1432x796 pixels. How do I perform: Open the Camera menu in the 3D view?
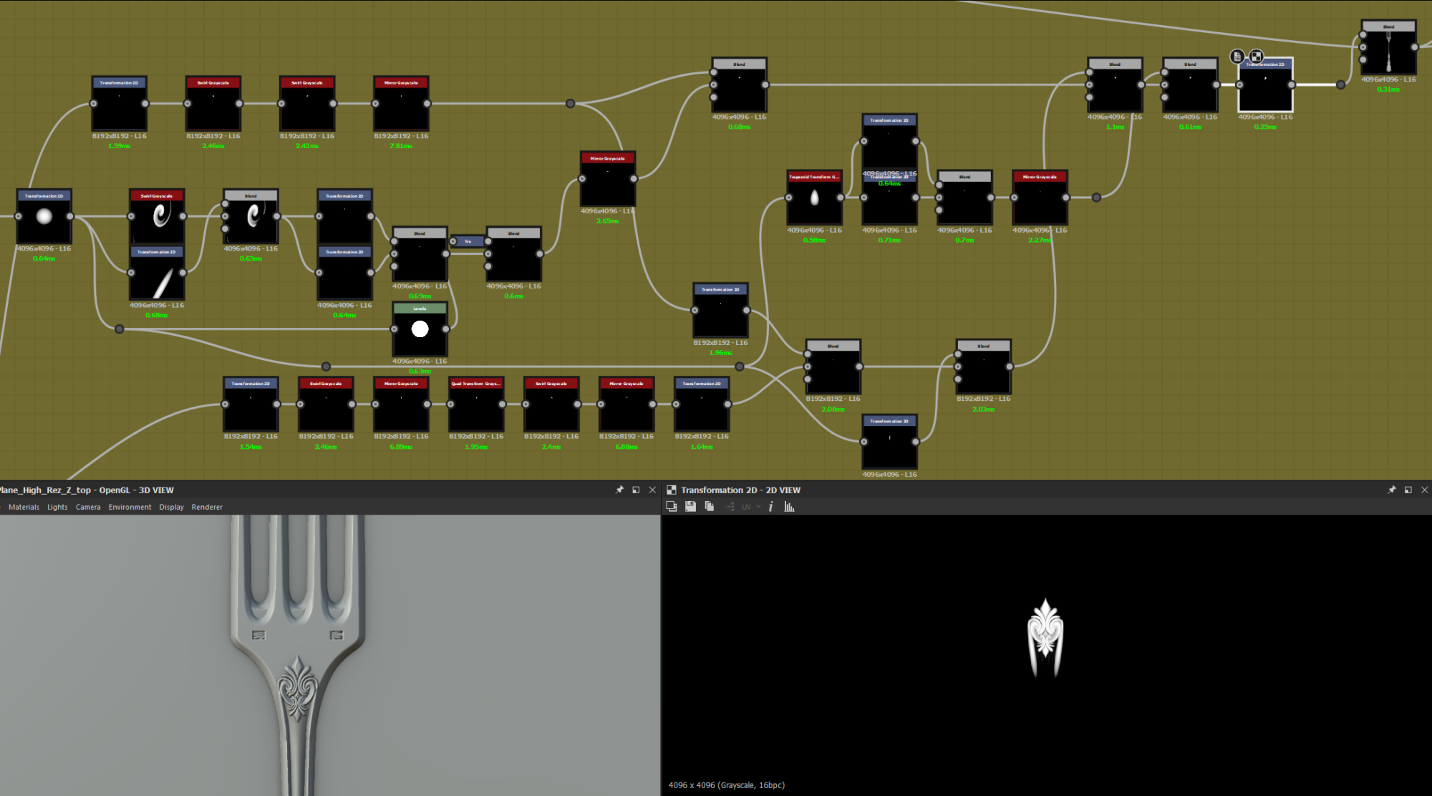pyautogui.click(x=88, y=507)
